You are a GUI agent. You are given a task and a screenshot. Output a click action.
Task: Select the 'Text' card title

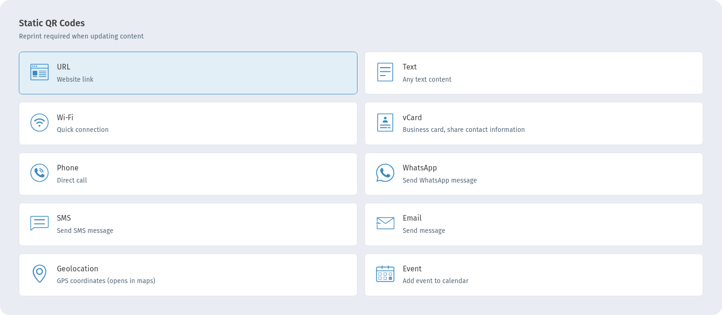click(x=410, y=67)
